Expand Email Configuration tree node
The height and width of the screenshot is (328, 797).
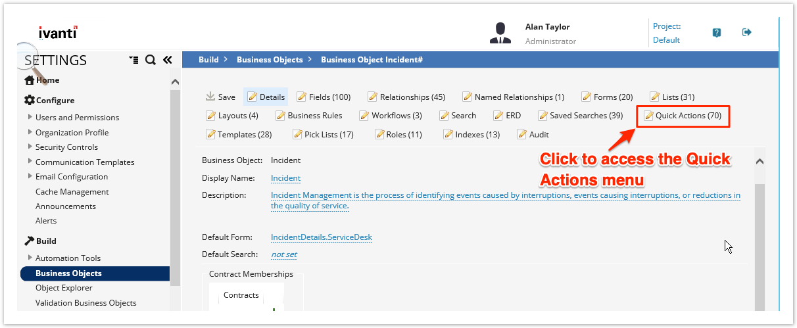(30, 176)
